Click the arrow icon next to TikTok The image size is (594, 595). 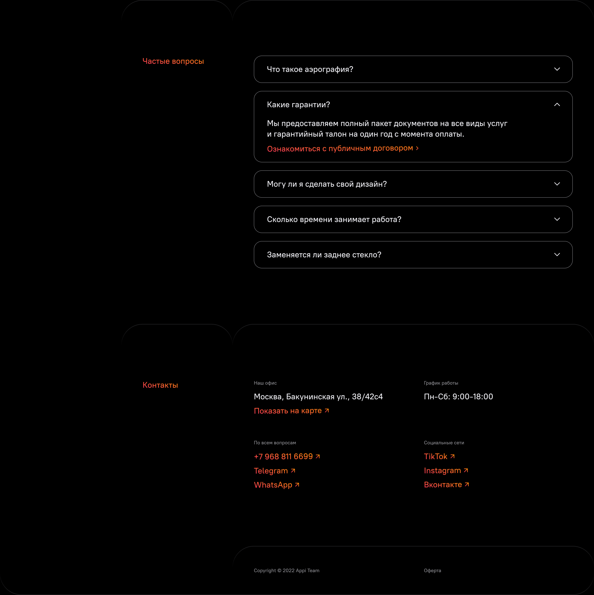452,456
